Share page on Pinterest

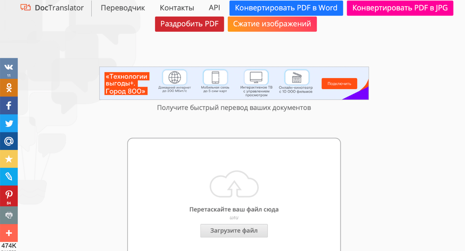coord(9,196)
